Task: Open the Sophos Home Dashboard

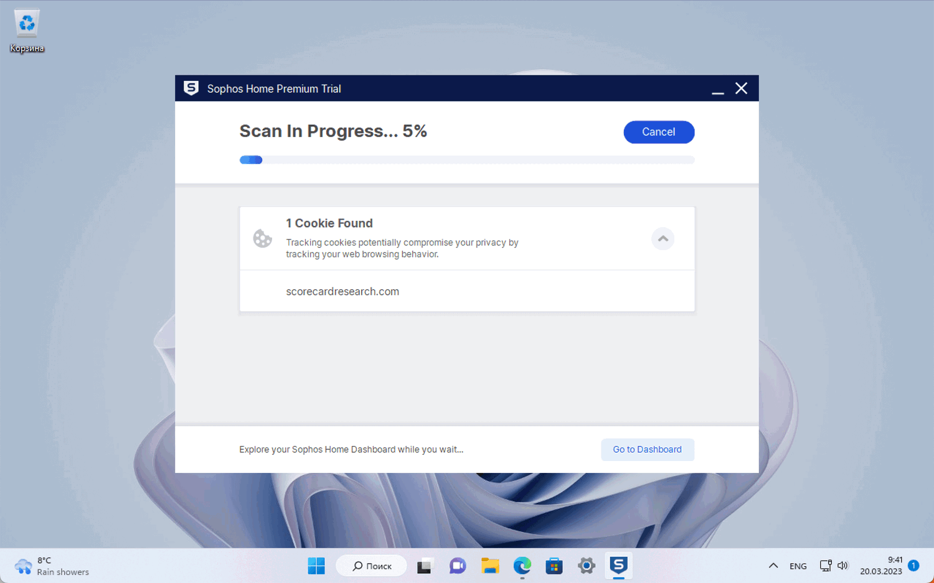Action: pos(647,449)
